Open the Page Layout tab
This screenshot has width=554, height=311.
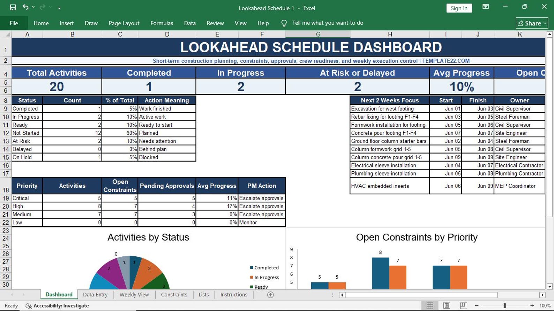pyautogui.click(x=124, y=23)
